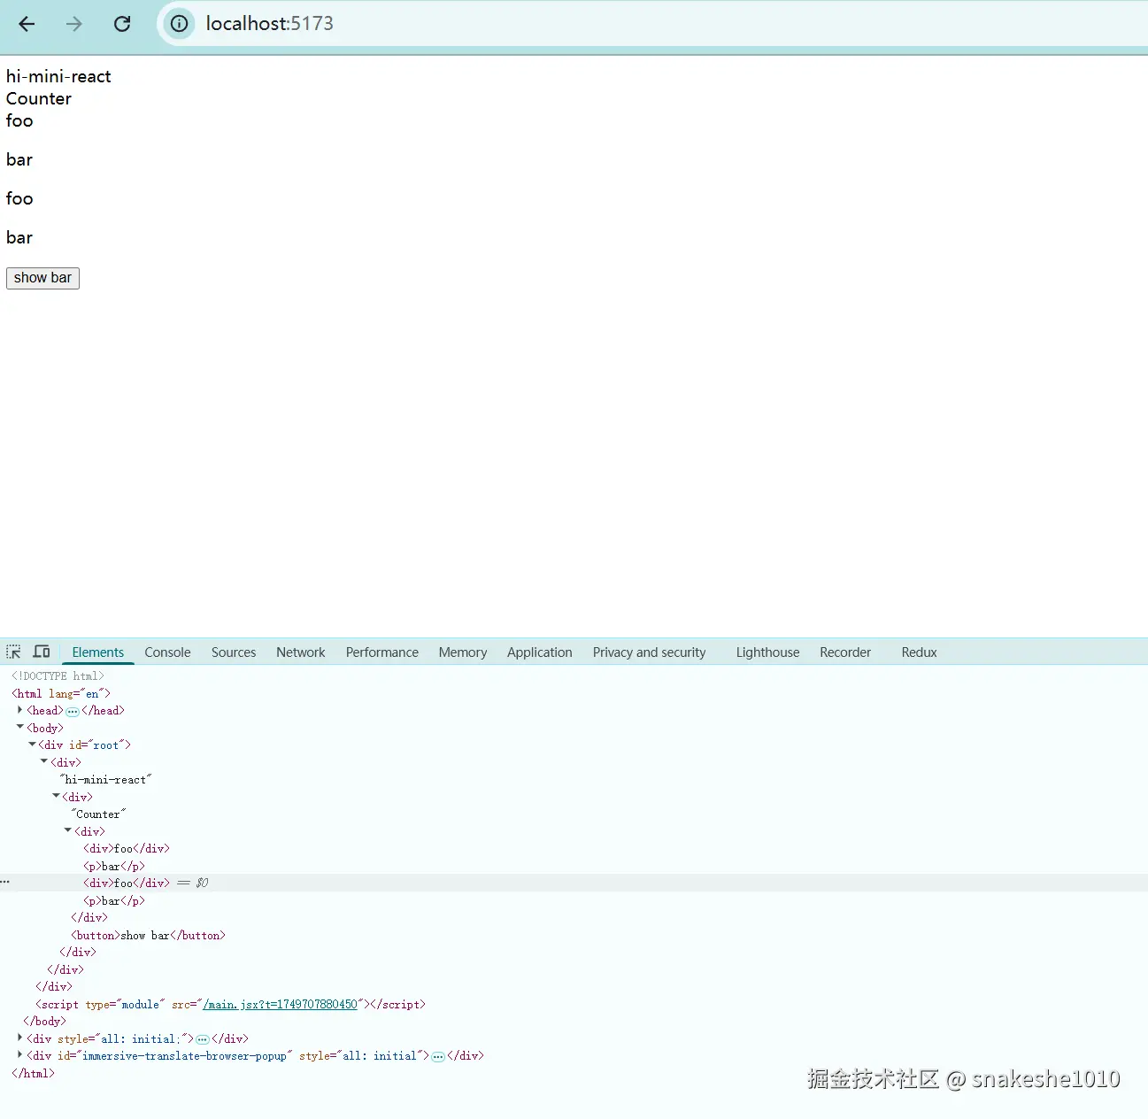The image size is (1148, 1119).
Task: Toggle the device toolbar icon
Action: (x=42, y=652)
